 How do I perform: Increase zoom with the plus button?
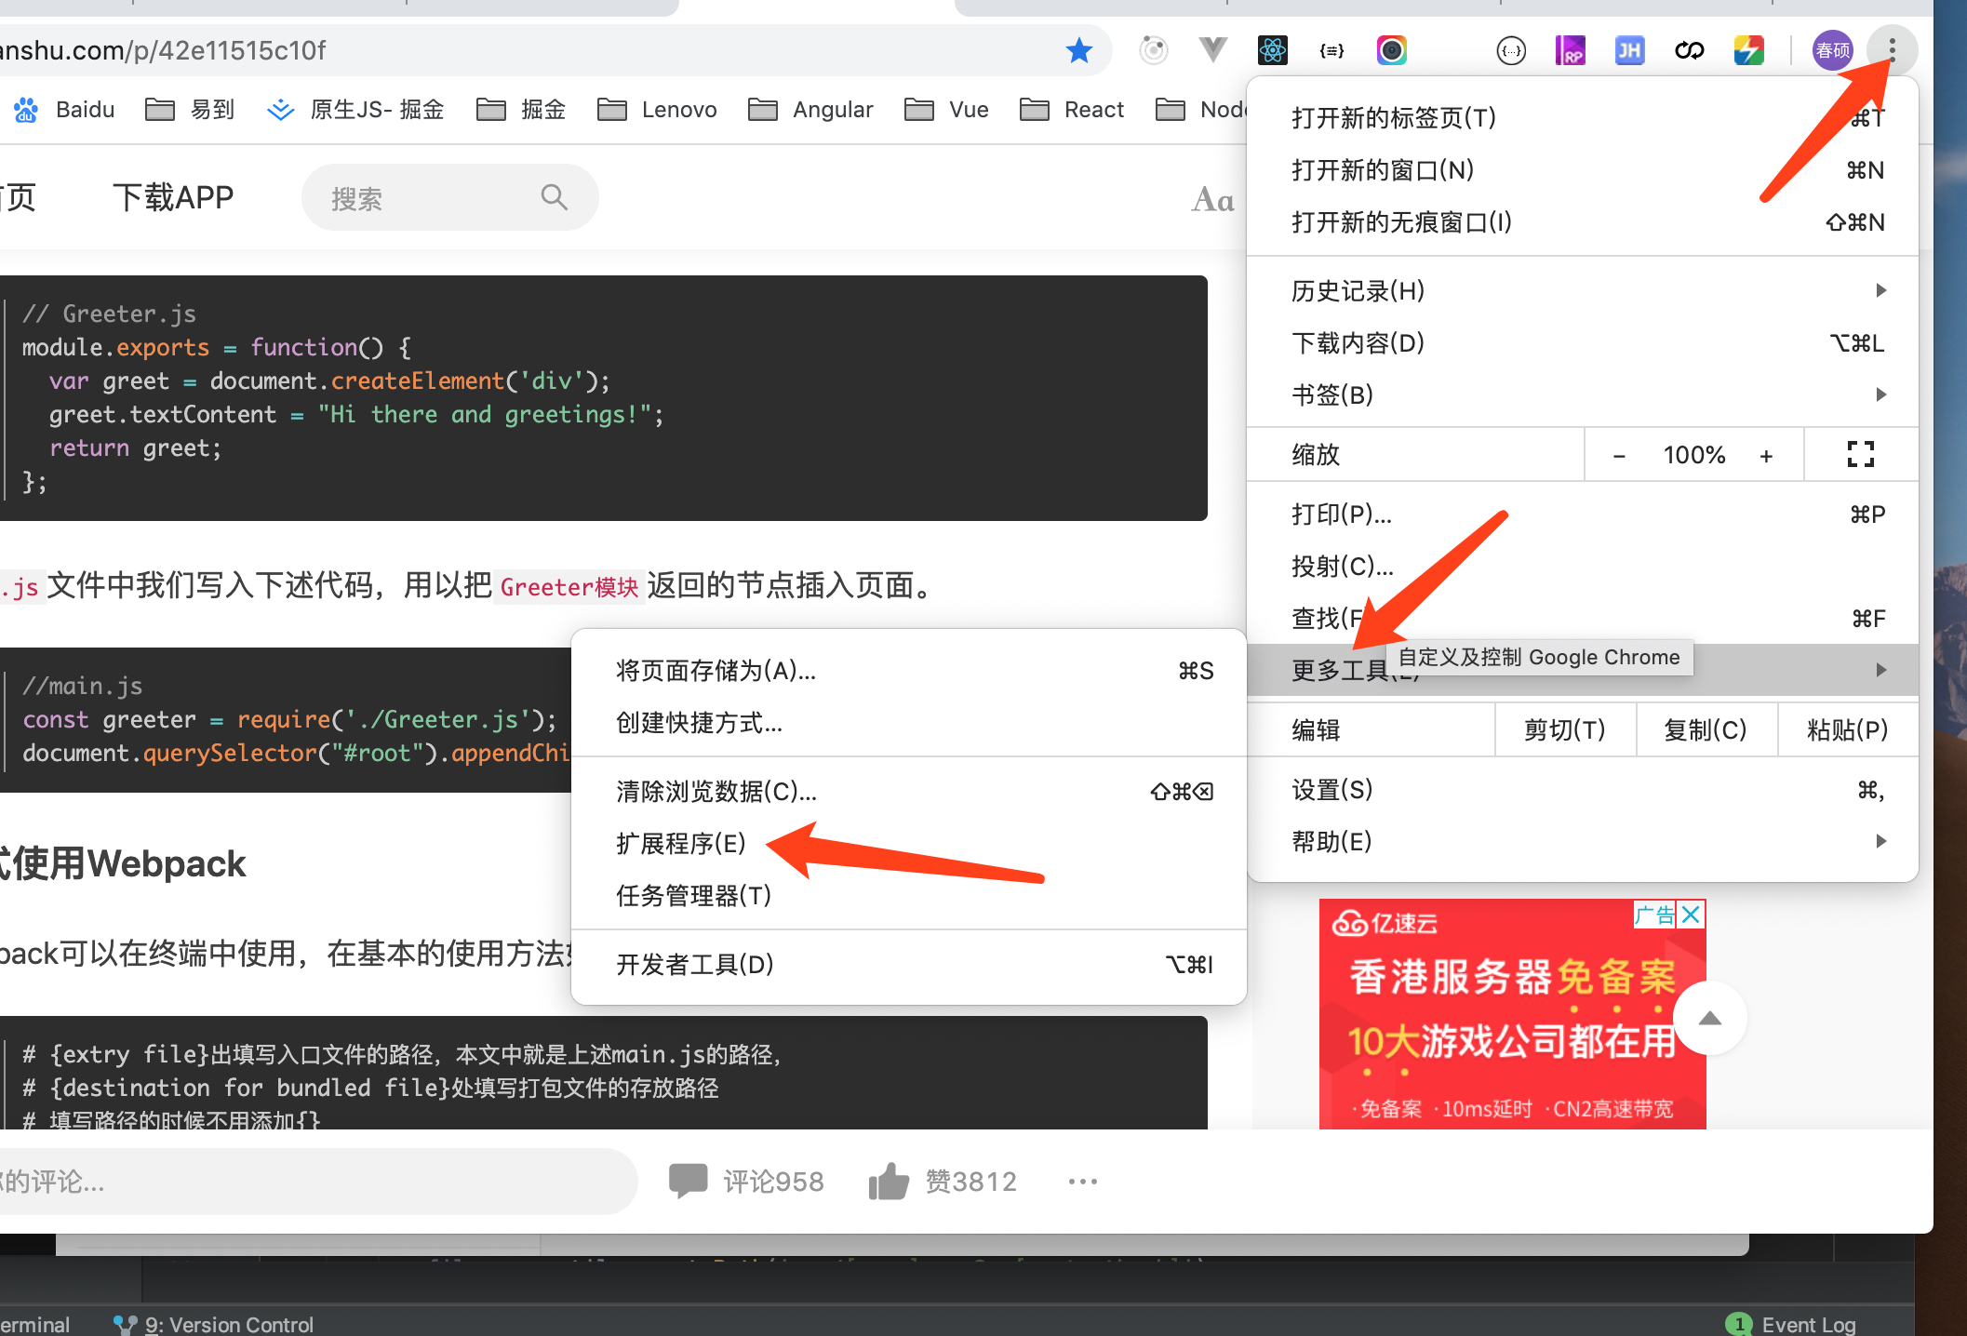point(1766,455)
